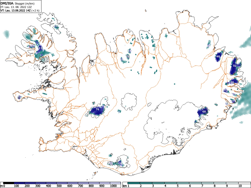The height and width of the screenshot is (188, 251).
Task: Click the '600' label in the meter legend
Action: pos(70,186)
